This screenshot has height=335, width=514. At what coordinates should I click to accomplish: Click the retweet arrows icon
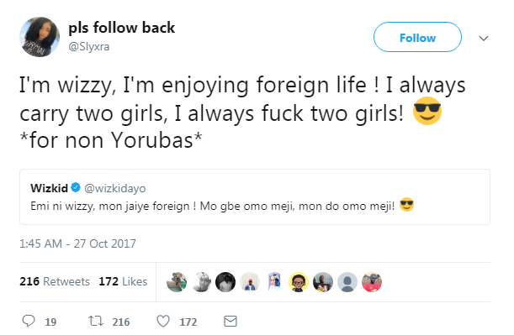click(x=96, y=322)
